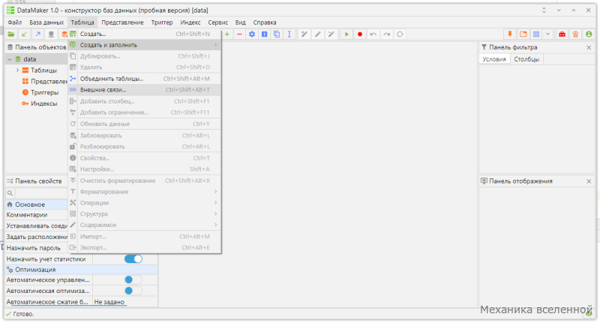600x323 pixels.
Task: Click the text cursor I-beam icon
Action: pos(289,34)
